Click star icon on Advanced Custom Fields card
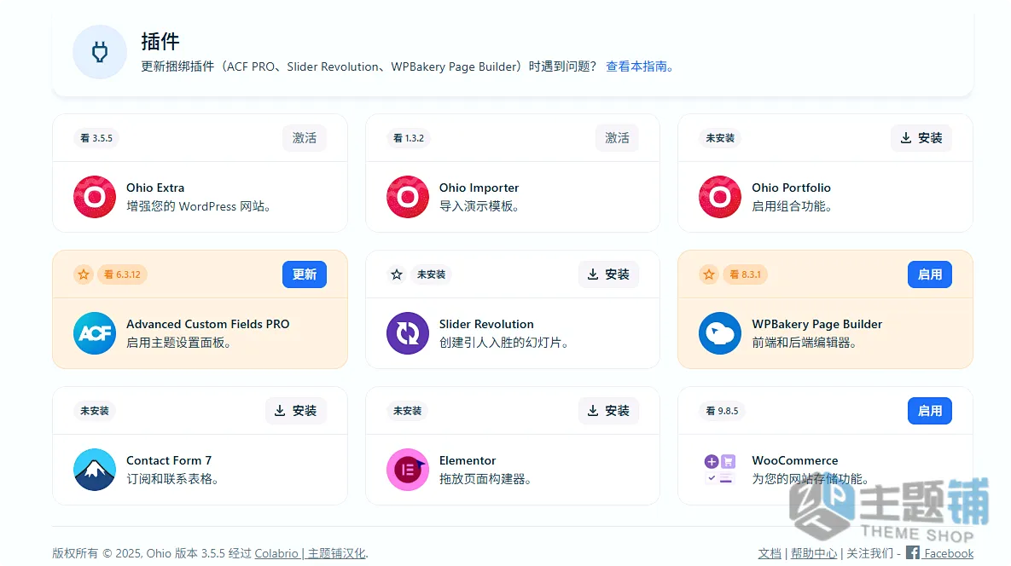Screen dimensions: 1011x566 click(83, 274)
